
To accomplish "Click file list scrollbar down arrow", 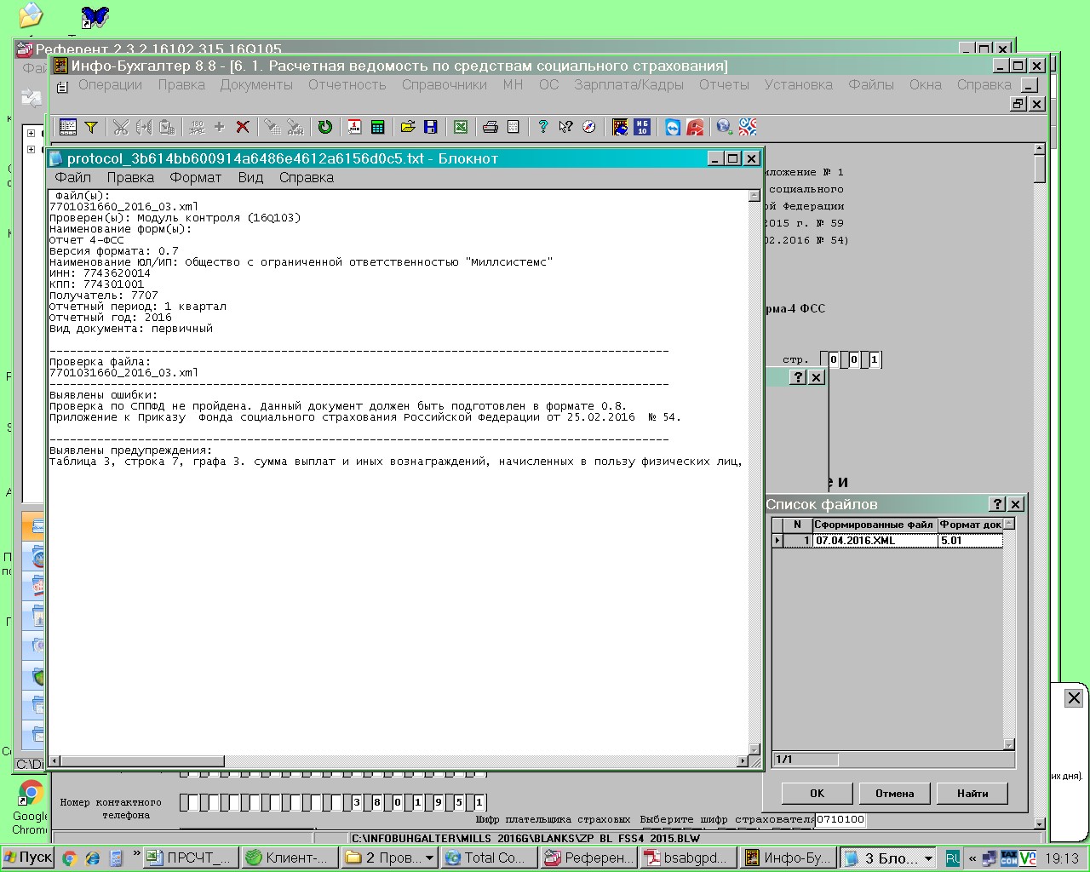I will 1009,744.
